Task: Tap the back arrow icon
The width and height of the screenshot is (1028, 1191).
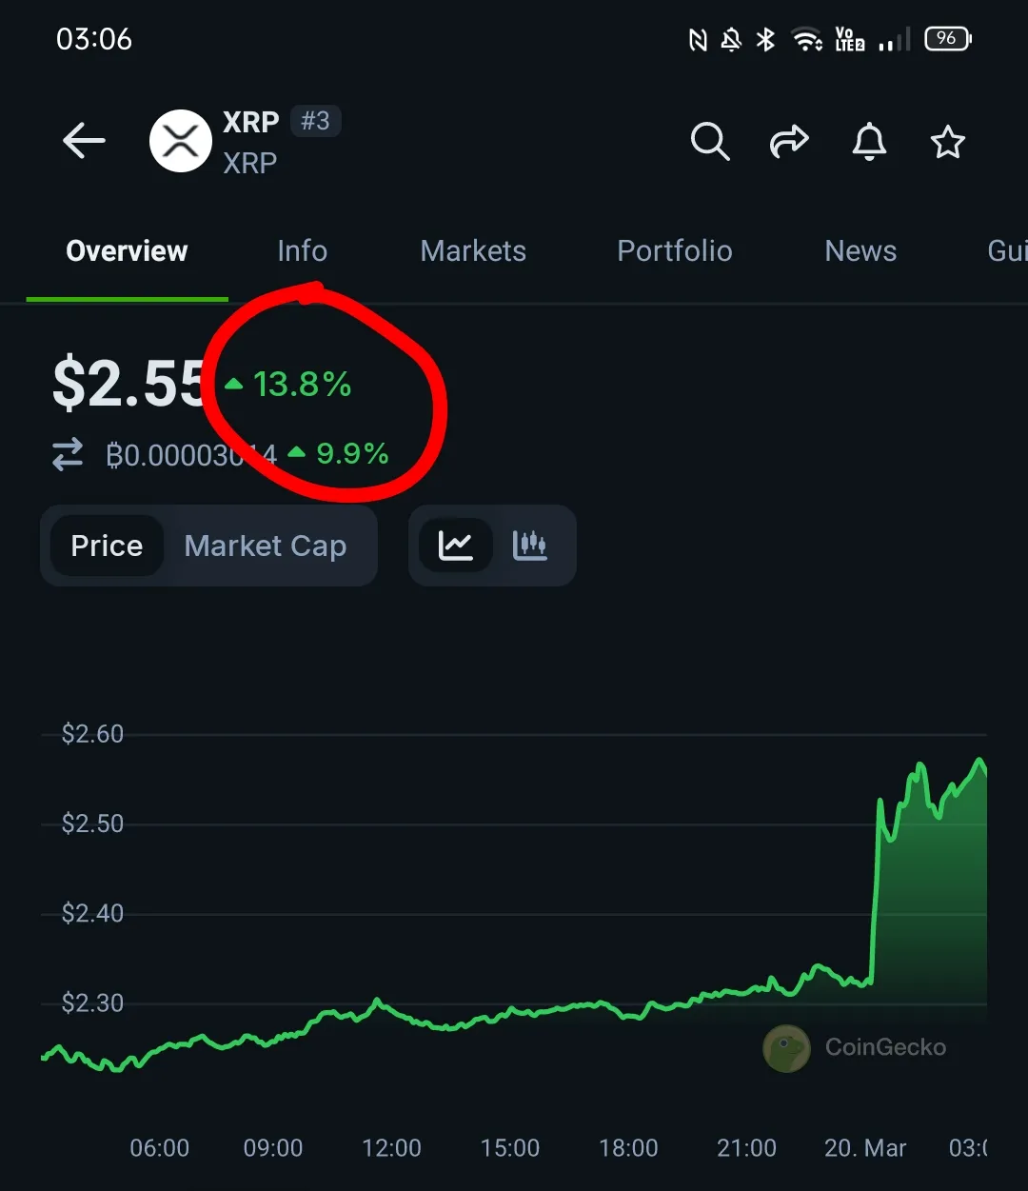Action: 84,142
